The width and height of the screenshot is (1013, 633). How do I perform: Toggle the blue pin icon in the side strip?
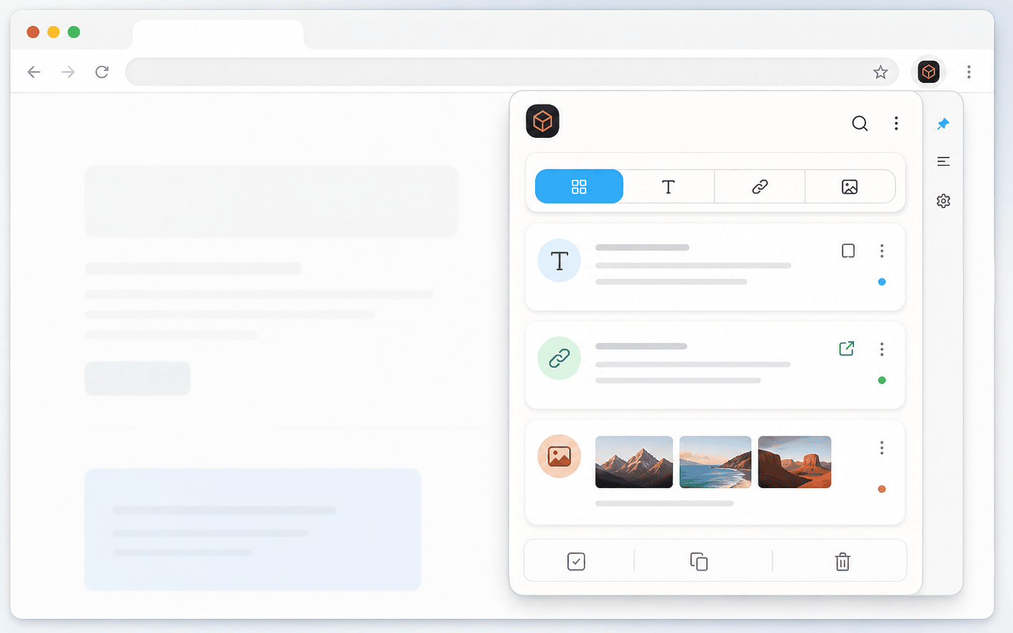[x=943, y=124]
